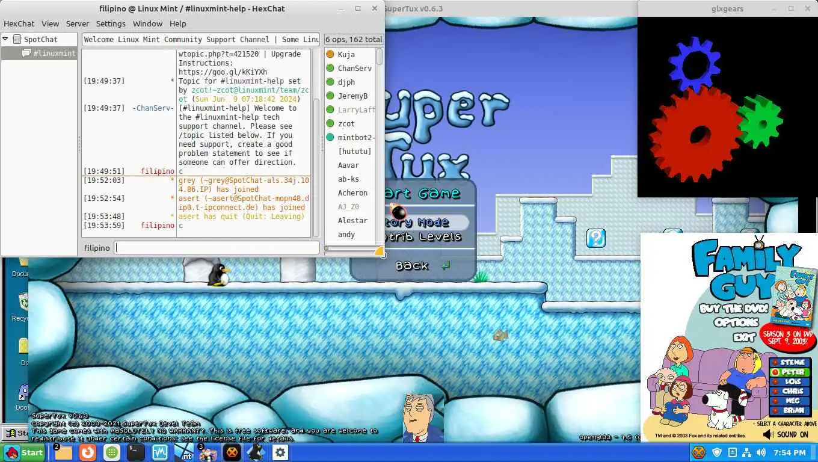Select user JeremyB in the user list
The width and height of the screenshot is (818, 462).
350,96
